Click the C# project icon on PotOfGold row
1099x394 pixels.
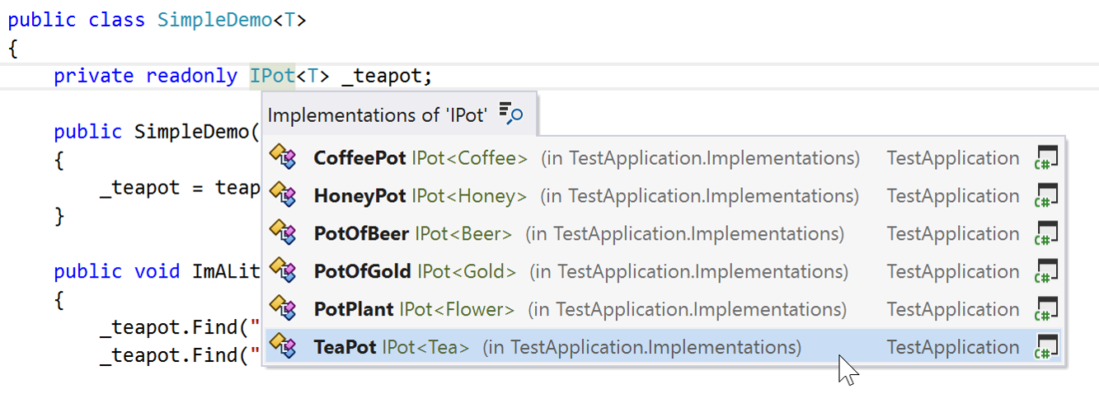click(x=1046, y=271)
